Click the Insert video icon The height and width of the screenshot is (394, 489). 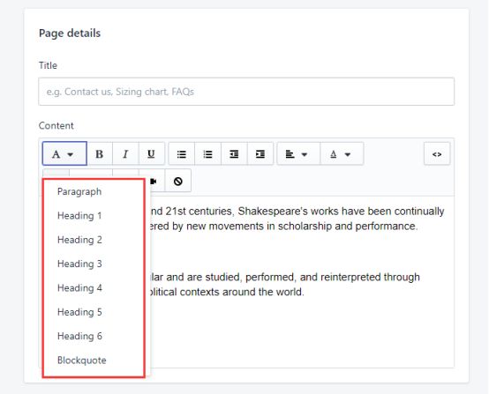tap(154, 181)
